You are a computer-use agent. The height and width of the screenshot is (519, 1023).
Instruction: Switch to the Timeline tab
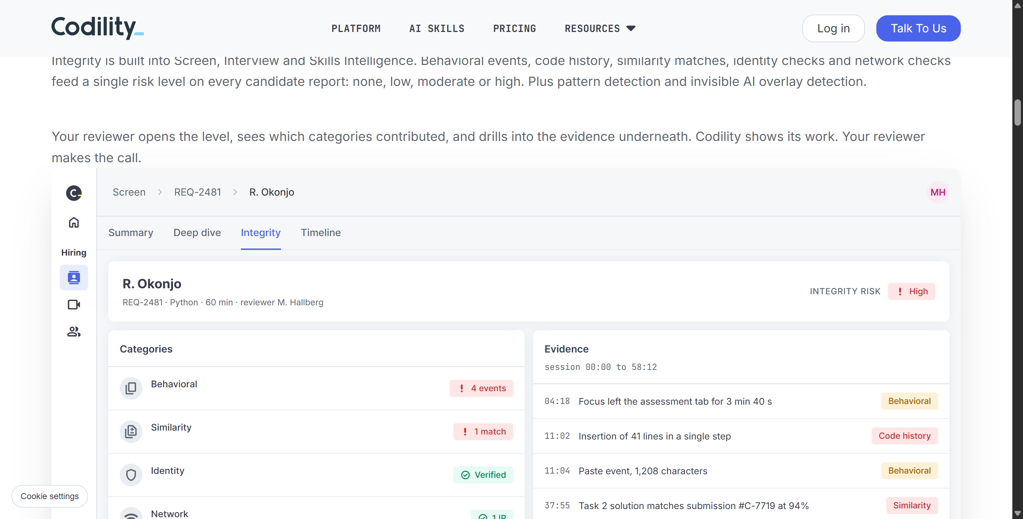(x=320, y=233)
